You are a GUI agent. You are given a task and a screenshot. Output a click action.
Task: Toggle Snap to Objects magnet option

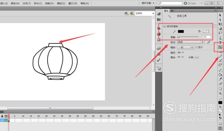[x=220, y=128]
